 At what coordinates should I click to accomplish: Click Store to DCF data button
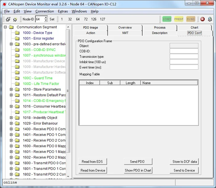184,161
